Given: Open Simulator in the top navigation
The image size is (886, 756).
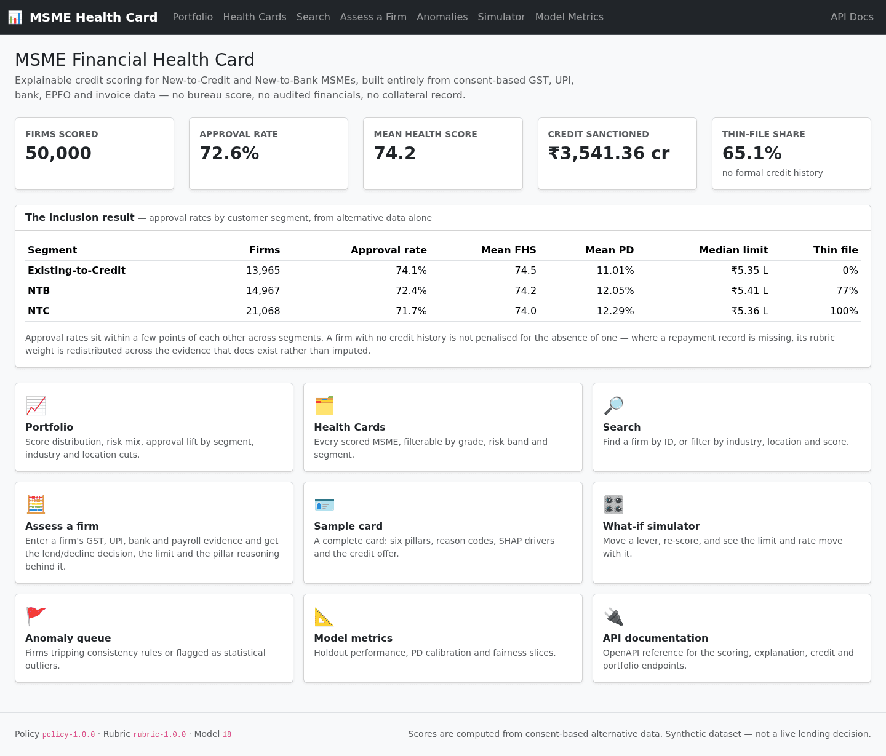Looking at the screenshot, I should (501, 17).
